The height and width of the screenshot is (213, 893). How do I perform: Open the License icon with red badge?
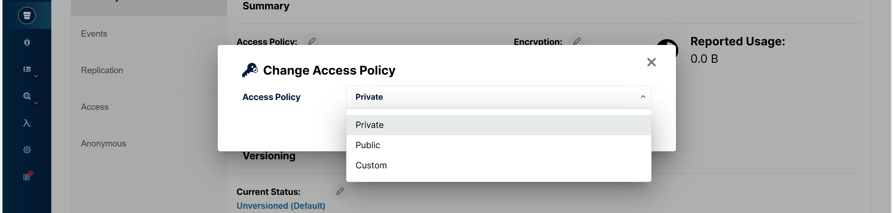click(x=27, y=176)
